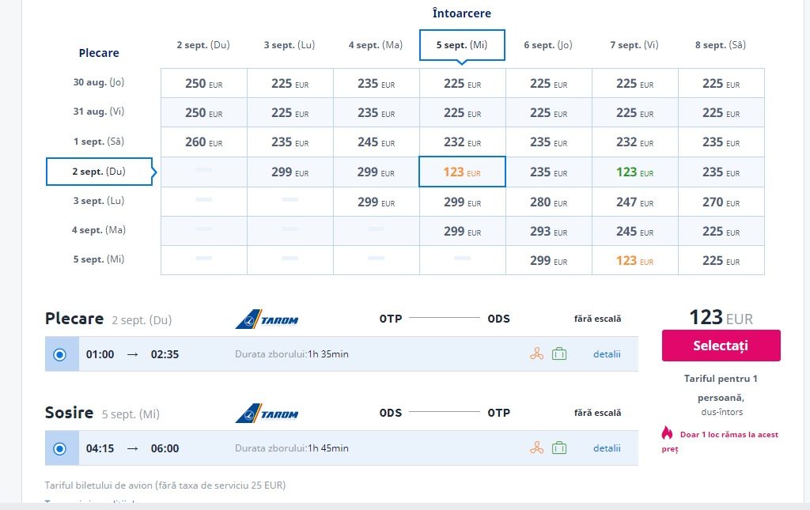
Task: Click the Selectați button
Action: pos(721,346)
